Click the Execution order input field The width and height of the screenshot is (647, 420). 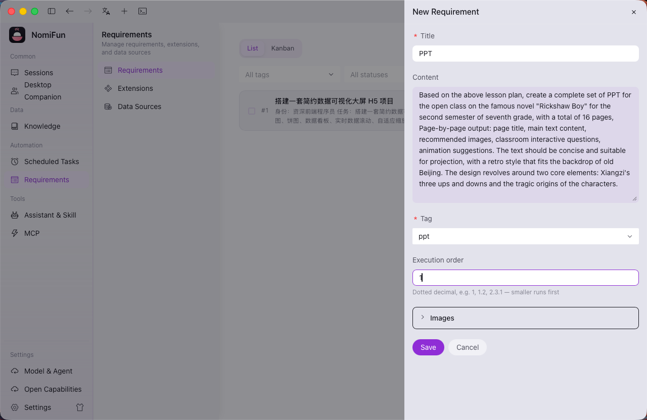tap(526, 278)
